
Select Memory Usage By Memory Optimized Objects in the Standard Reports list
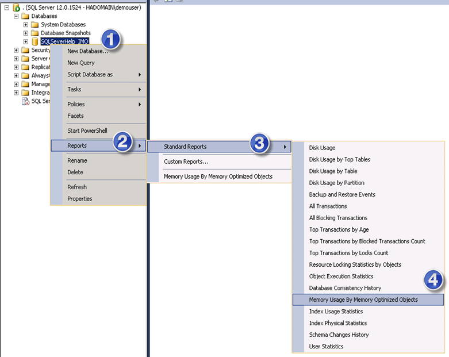coord(363,300)
